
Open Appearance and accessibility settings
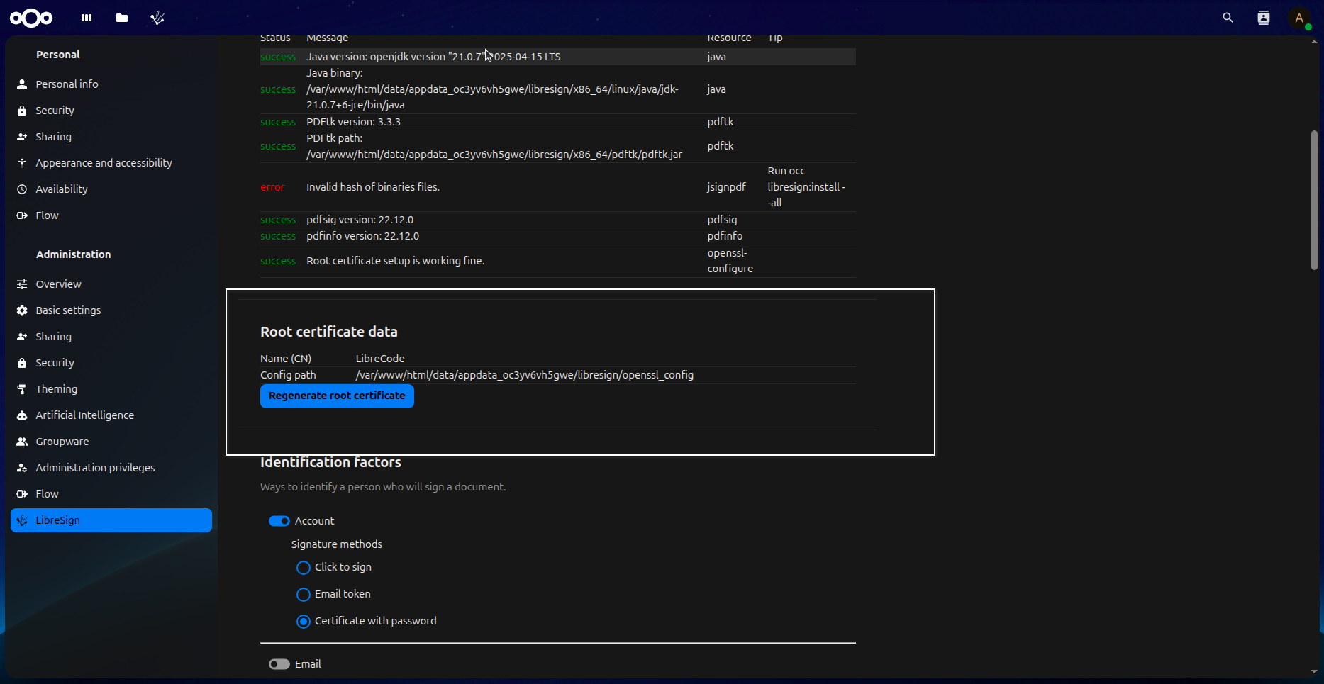point(111,163)
